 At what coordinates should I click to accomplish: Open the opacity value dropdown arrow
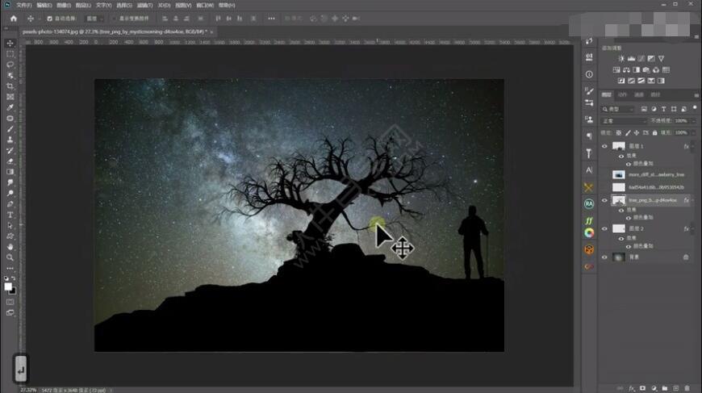(693, 121)
